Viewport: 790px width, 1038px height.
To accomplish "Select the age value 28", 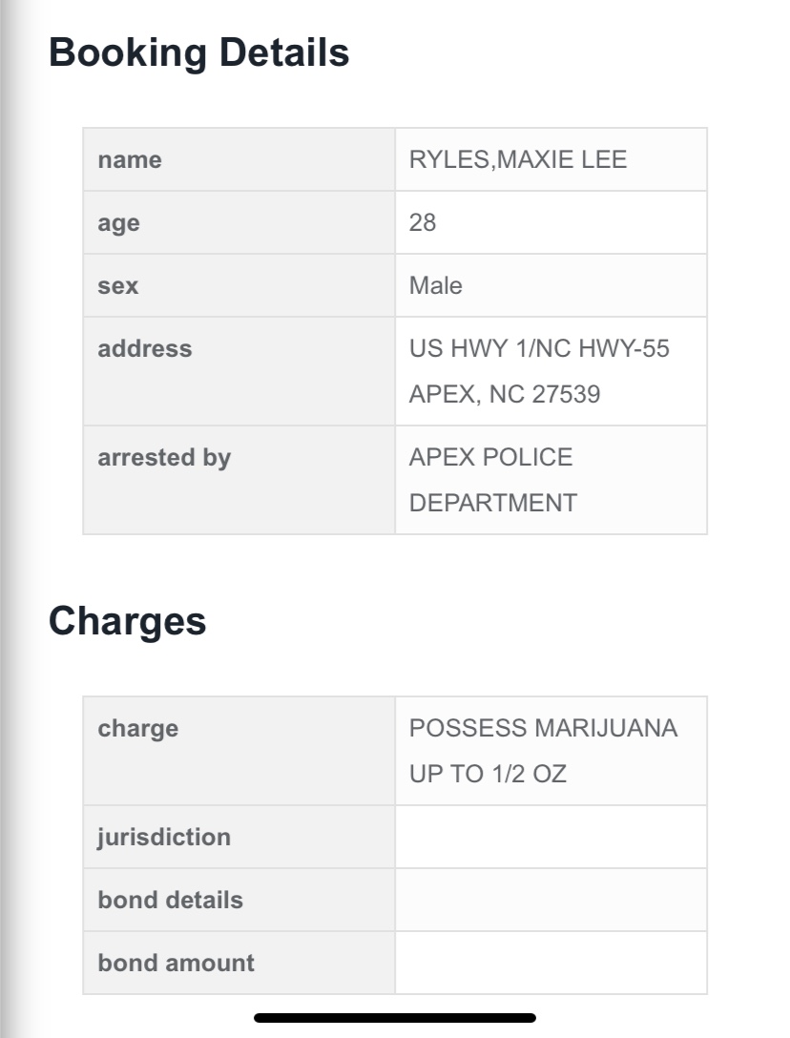I will (x=423, y=223).
